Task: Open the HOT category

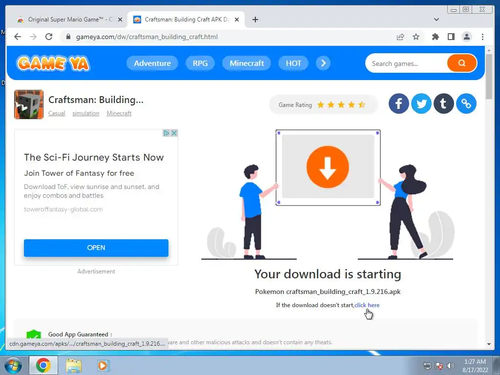Action: pyautogui.click(x=293, y=63)
